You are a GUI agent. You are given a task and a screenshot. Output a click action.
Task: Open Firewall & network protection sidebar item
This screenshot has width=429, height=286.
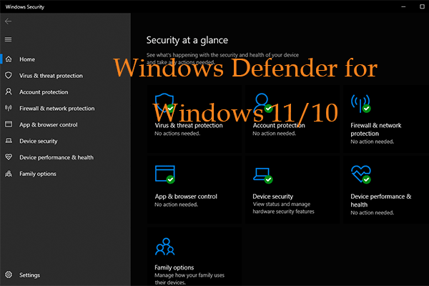click(x=57, y=109)
